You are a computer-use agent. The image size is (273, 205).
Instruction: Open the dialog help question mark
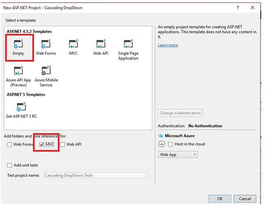coord(237,8)
